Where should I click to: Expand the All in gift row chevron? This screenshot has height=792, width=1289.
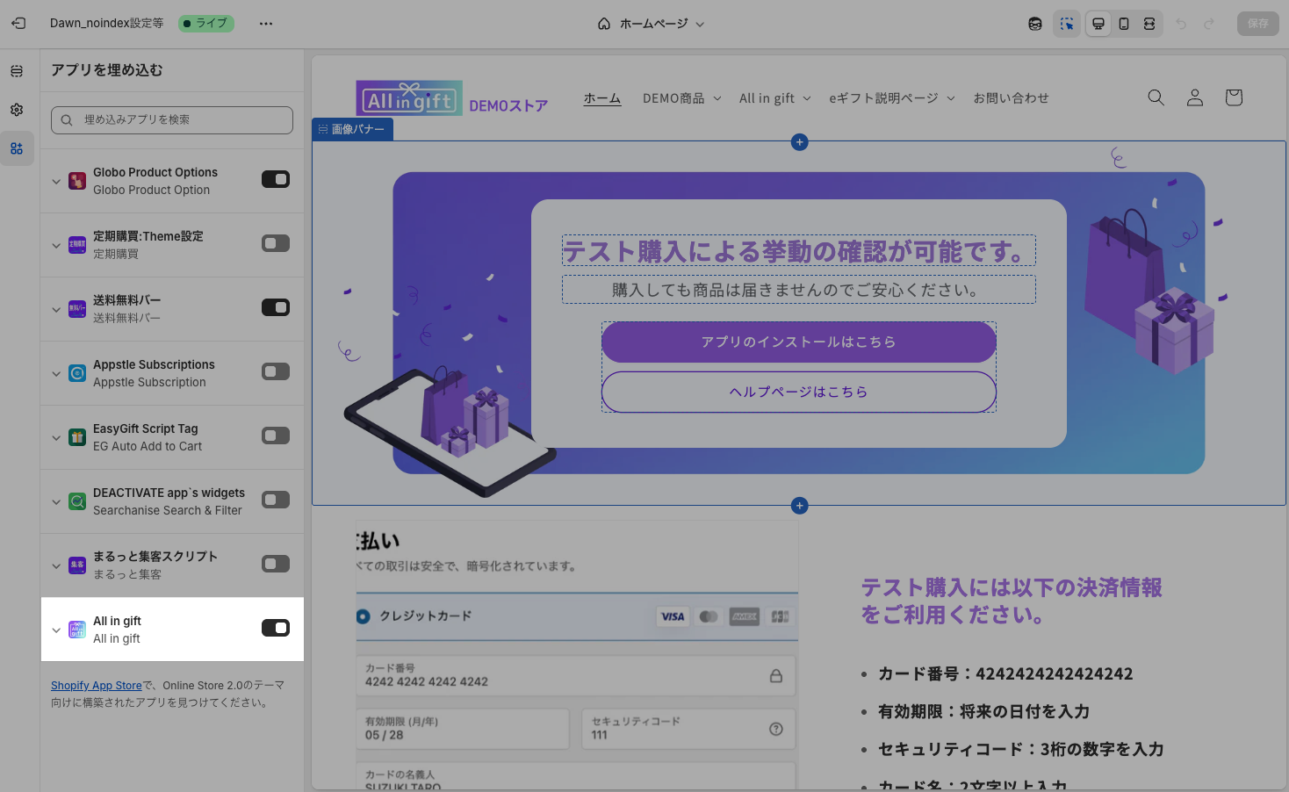pyautogui.click(x=56, y=630)
